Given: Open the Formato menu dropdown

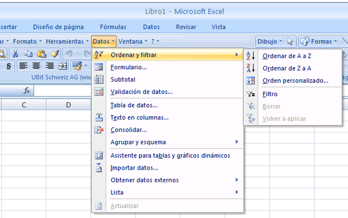Looking at the screenshot, I should coord(27,41).
